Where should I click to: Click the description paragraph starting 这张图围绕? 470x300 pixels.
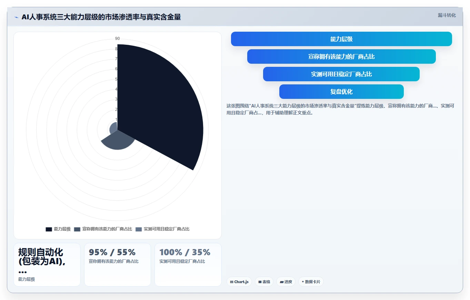pos(340,109)
